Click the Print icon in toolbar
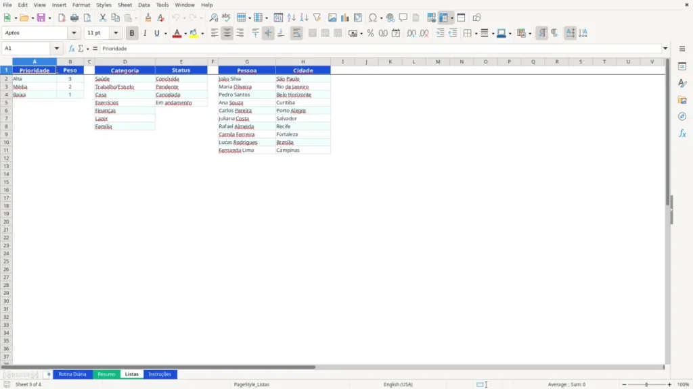This screenshot has height=389, width=693. tap(74, 18)
